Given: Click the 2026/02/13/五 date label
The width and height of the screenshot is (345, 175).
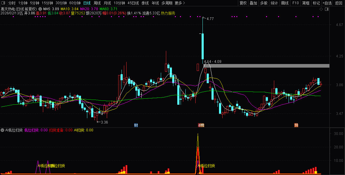Looking at the screenshot, I should [12, 13].
